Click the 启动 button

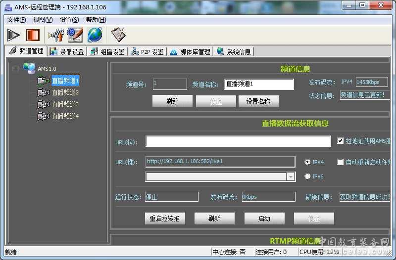click(264, 218)
